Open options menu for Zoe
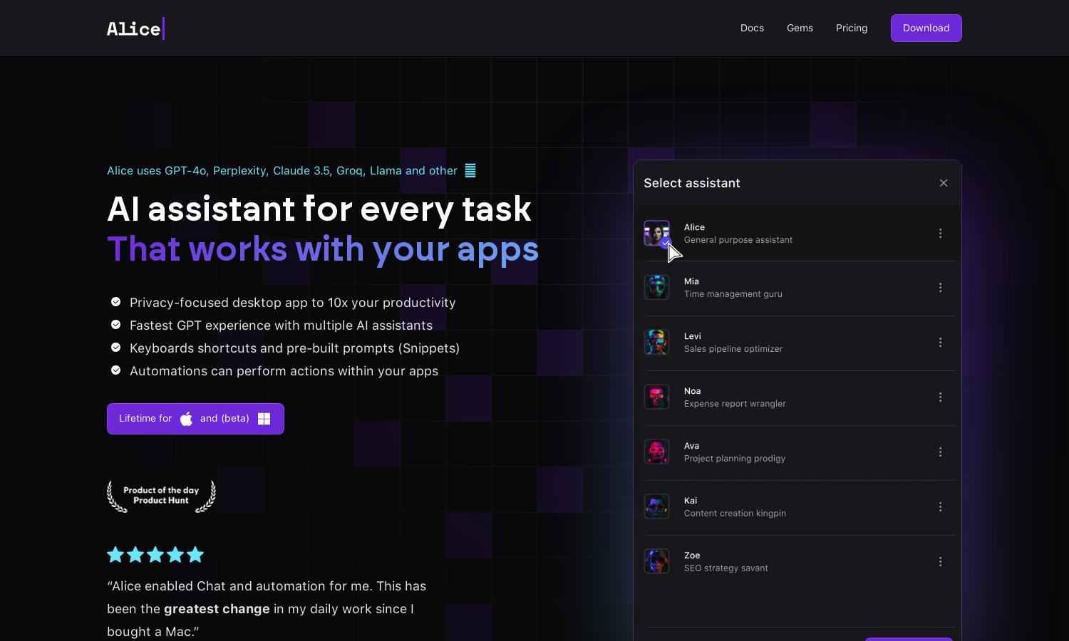 [940, 562]
